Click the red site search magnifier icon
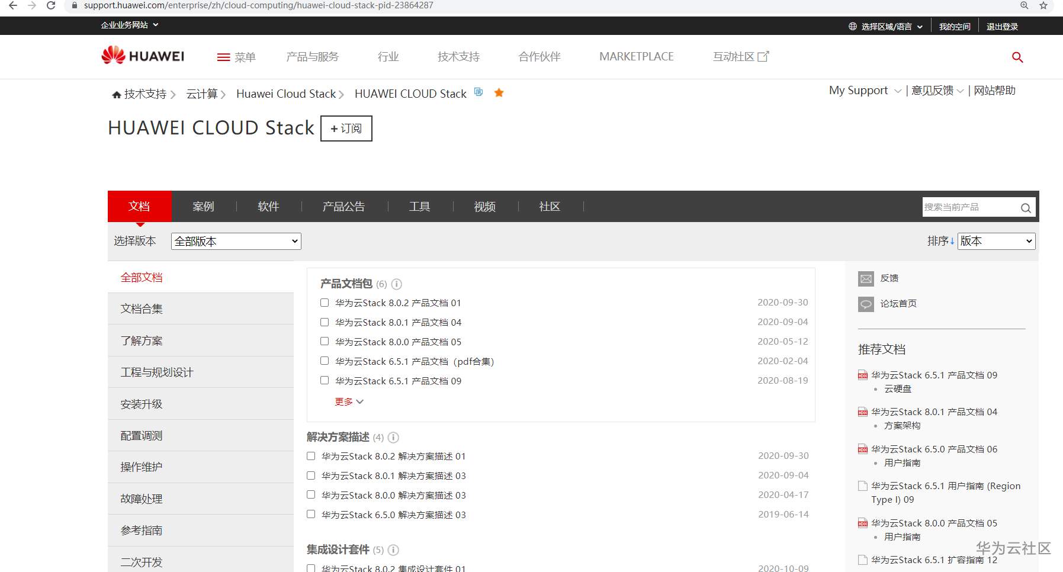 click(1017, 57)
